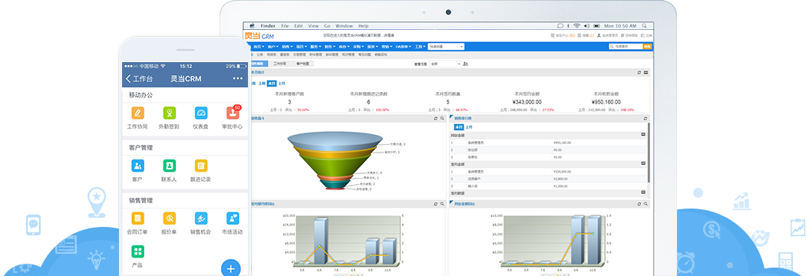Click the 快速查找 search input field
Screen dimensions: 806x276
(x=626, y=46)
